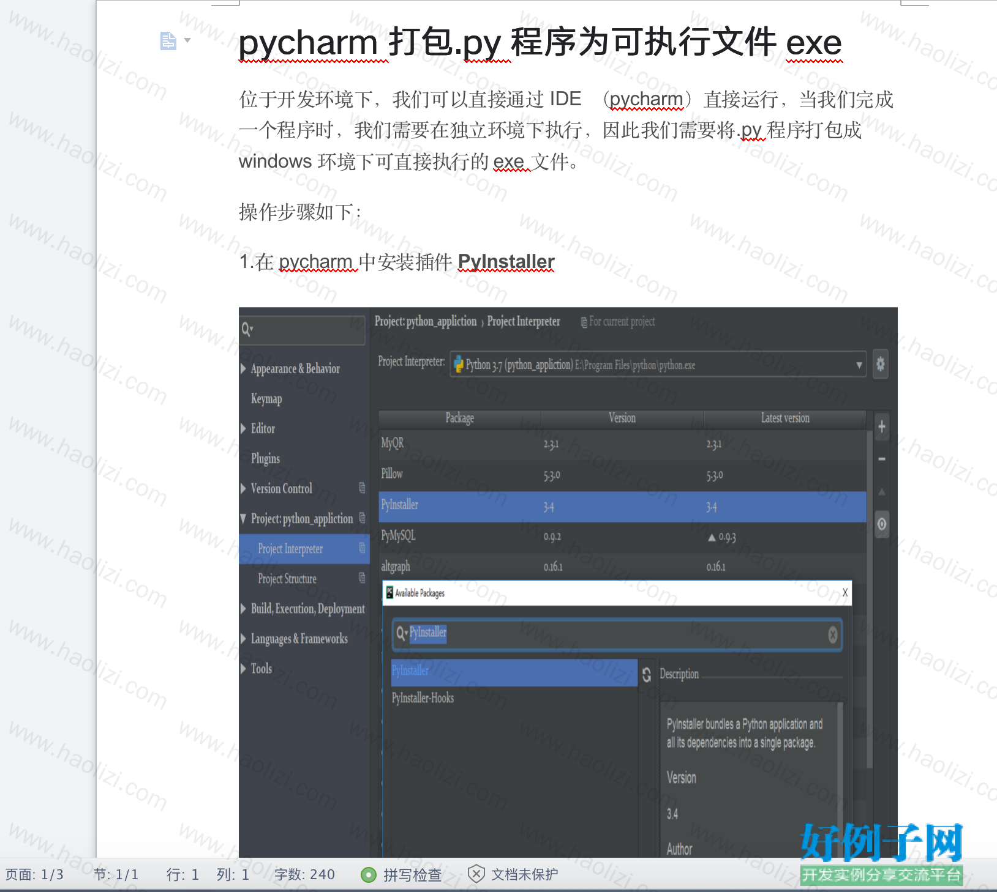This screenshot has height=892, width=997.
Task: Click the document protection shield icon
Action: 476,874
